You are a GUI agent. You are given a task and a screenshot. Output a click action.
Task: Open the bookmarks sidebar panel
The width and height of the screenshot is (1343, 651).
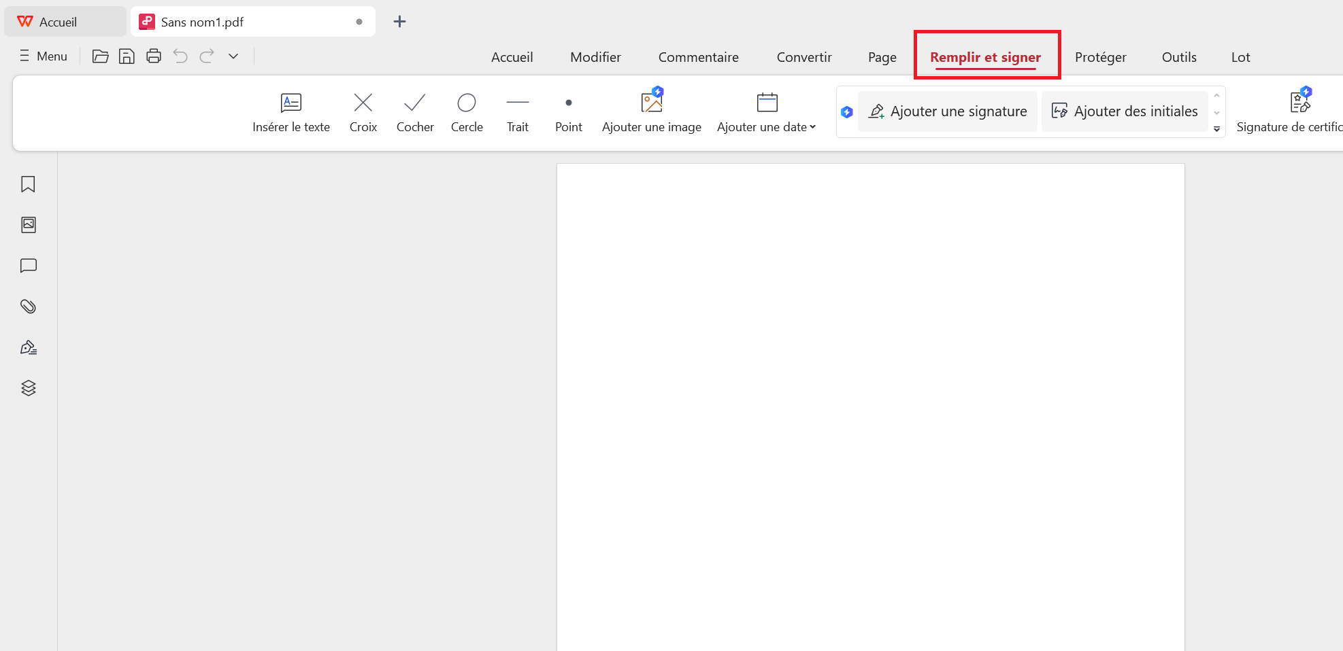[28, 184]
